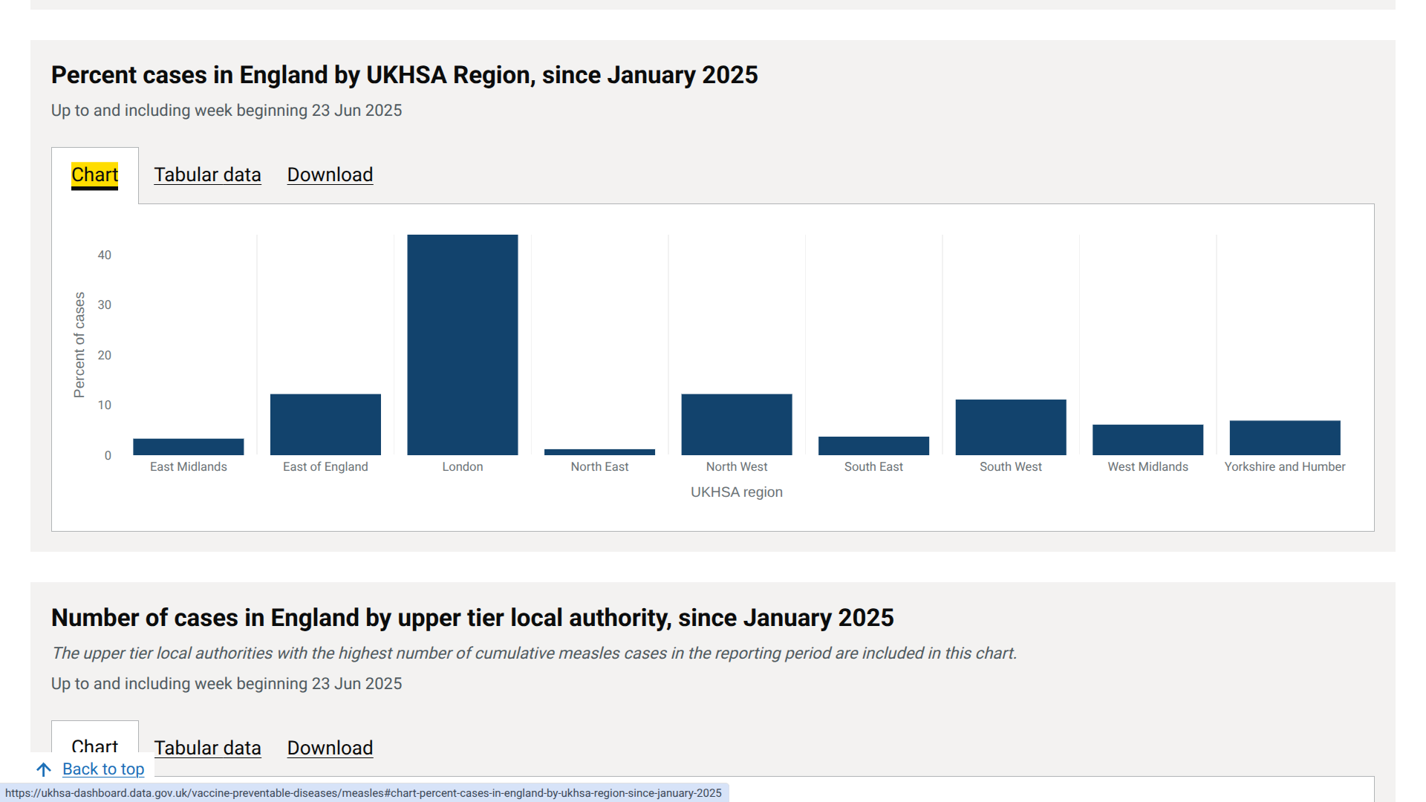Click Download for local authority cases chart
Screen dimensions: 1426x802
(330, 748)
